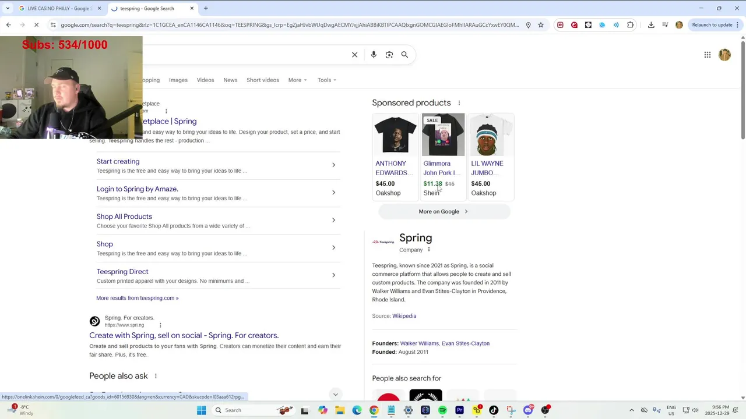This screenshot has height=419, width=746.
Task: Switch to Images results tab
Action: (x=178, y=80)
